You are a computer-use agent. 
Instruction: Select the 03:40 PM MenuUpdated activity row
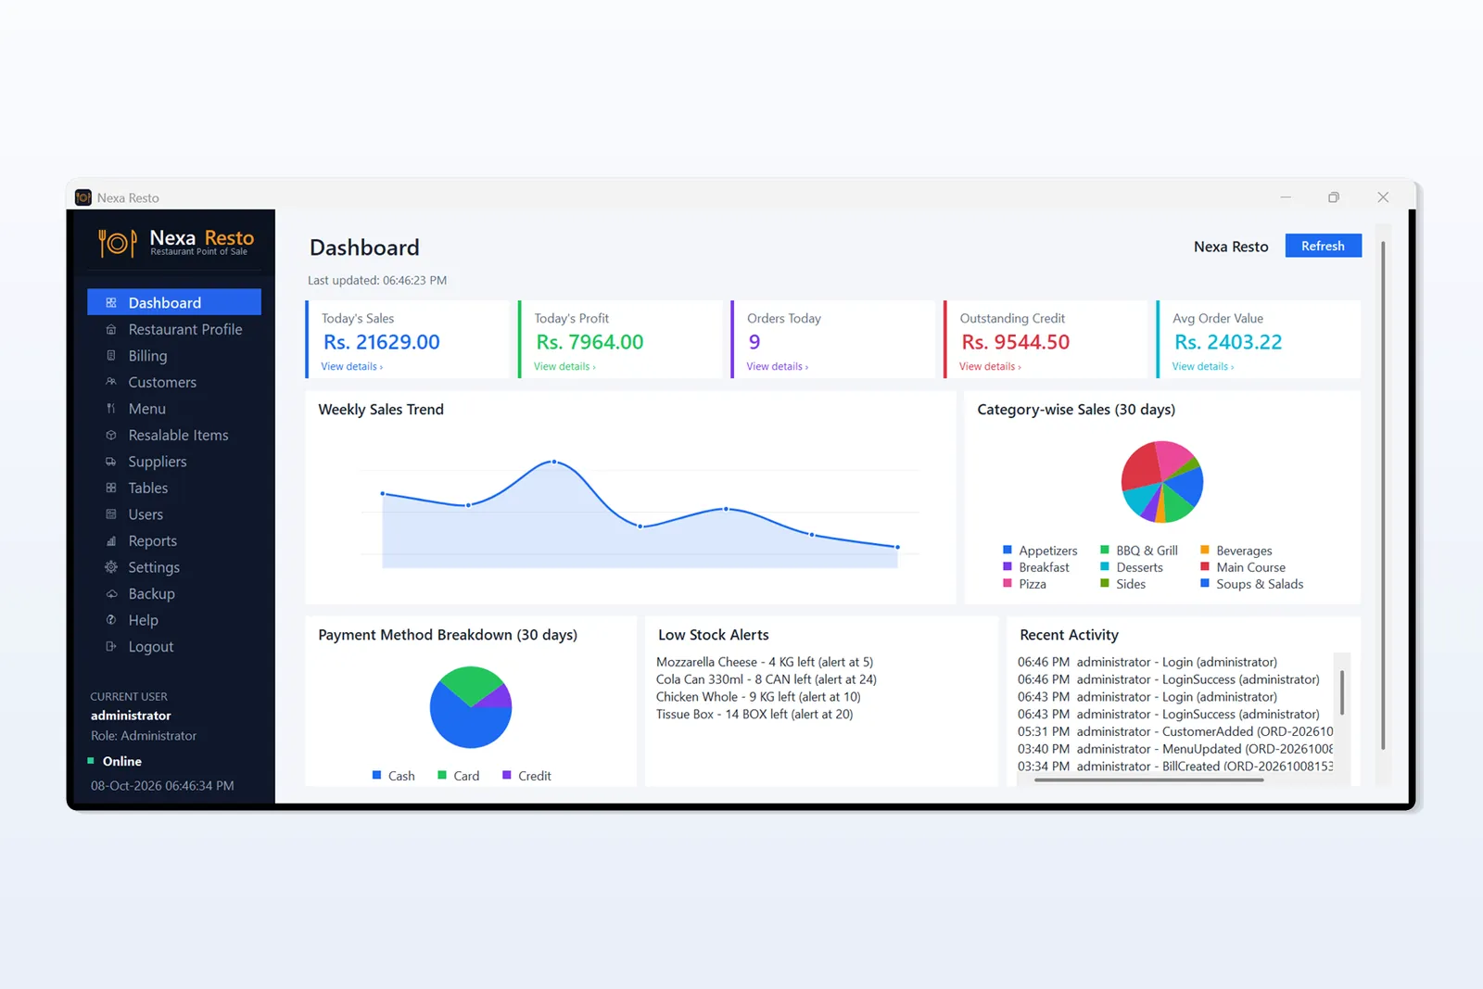[1175, 749]
